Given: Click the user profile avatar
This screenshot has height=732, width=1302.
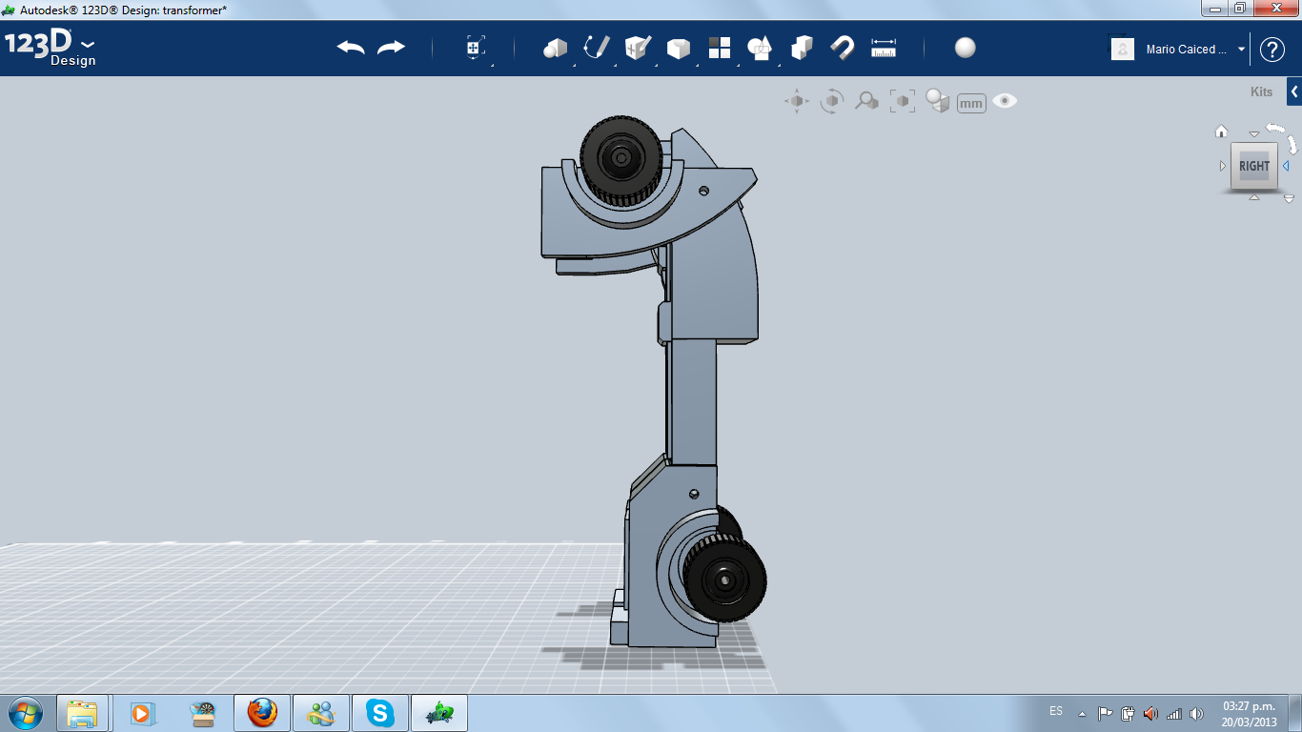Looking at the screenshot, I should pyautogui.click(x=1123, y=49).
